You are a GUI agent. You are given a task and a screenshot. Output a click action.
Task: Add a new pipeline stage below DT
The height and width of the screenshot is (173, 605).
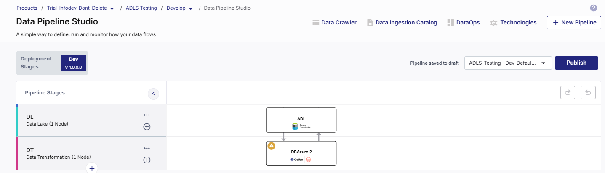pyautogui.click(x=91, y=168)
